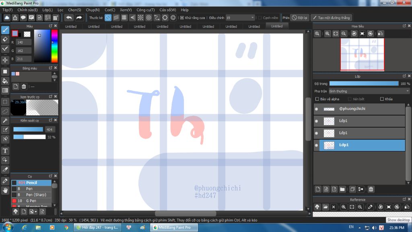Select the Text tool

coord(5,151)
